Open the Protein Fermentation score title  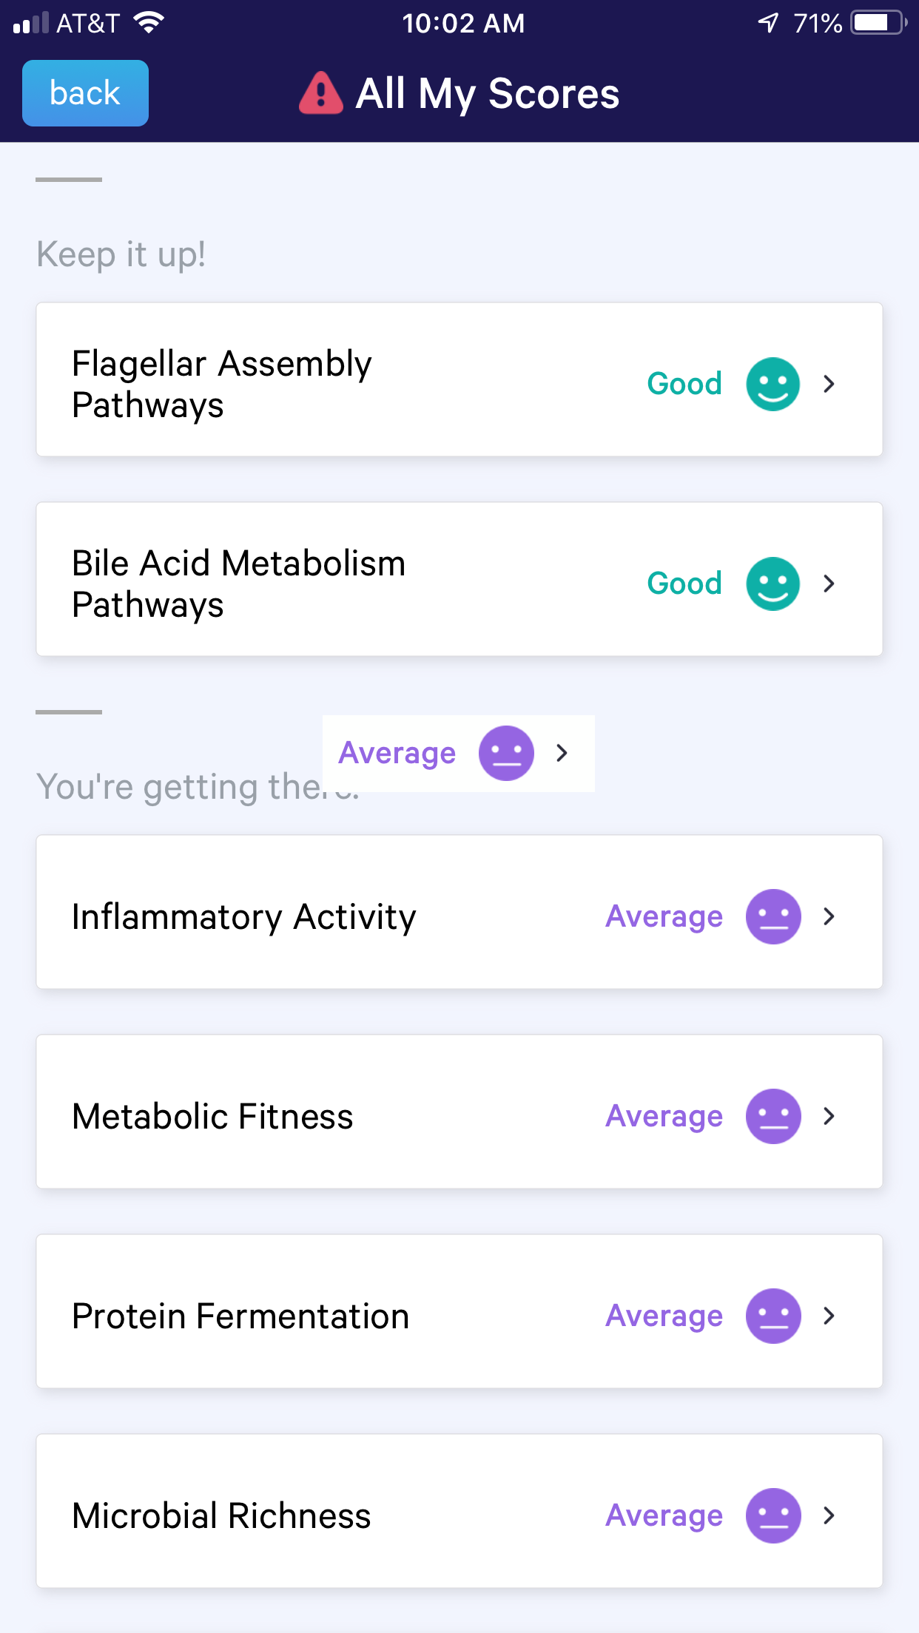click(240, 1316)
